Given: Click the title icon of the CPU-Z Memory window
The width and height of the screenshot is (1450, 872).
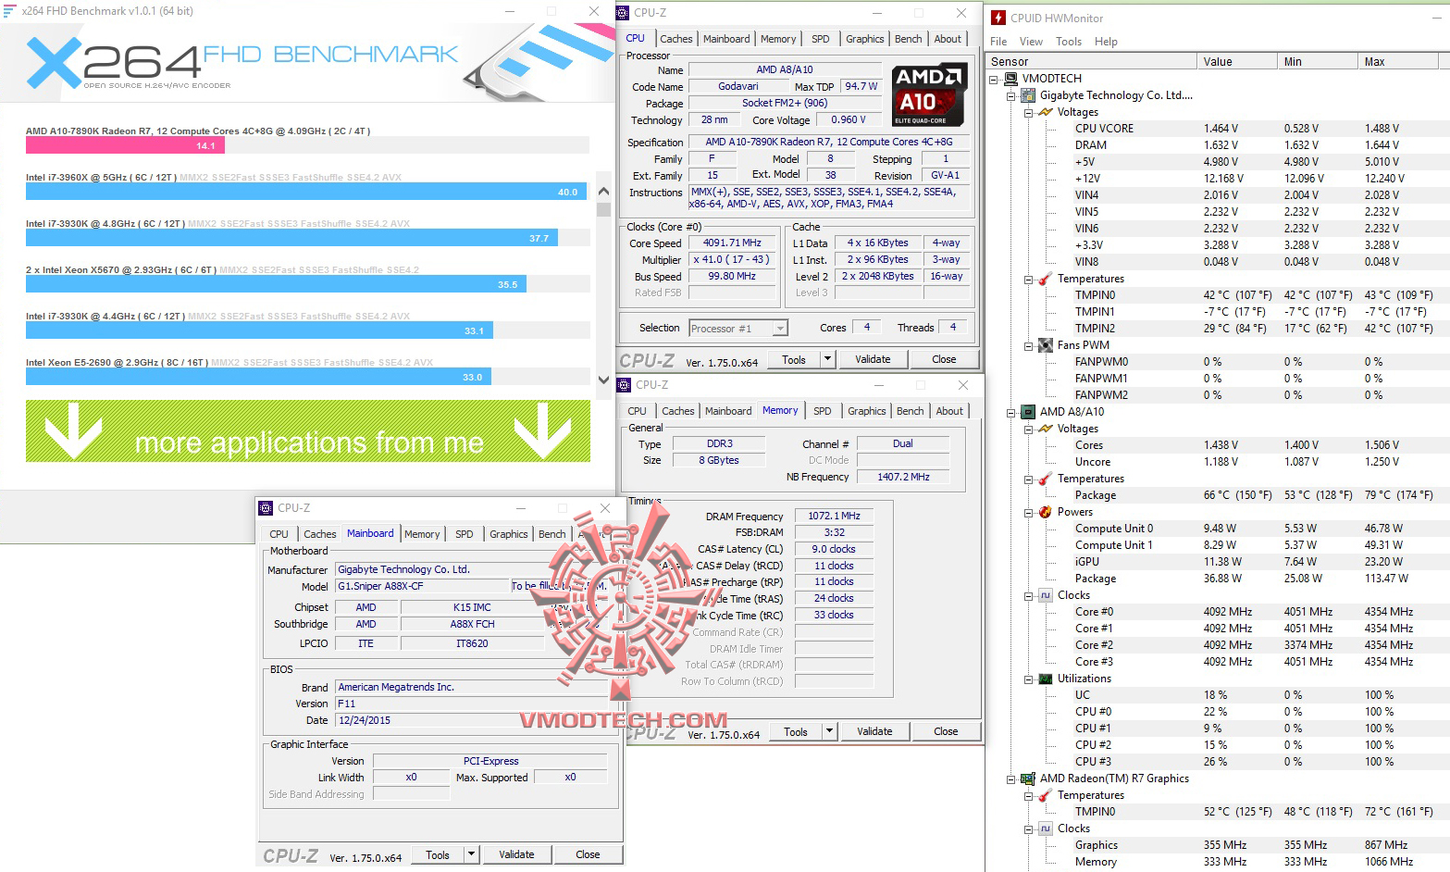Looking at the screenshot, I should tap(625, 385).
